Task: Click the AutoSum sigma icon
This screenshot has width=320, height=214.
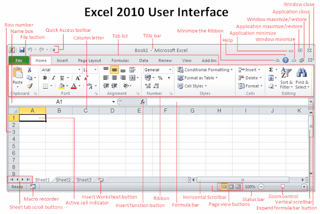Action: 271,70
